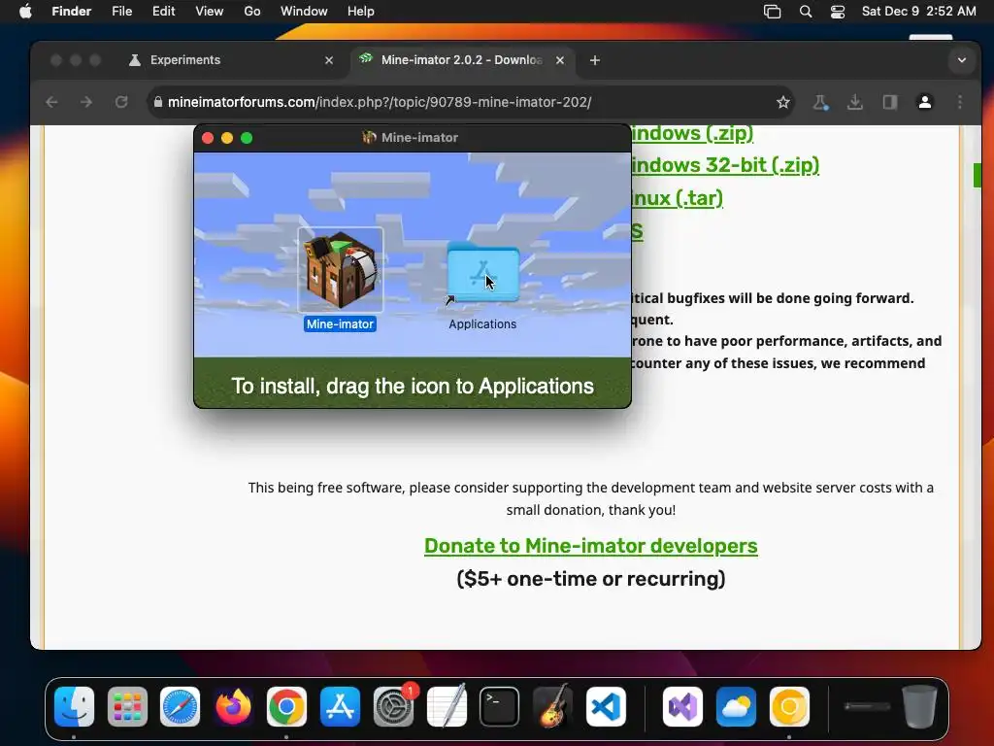Click the Apple menu logo
The width and height of the screenshot is (994, 746).
tap(25, 12)
